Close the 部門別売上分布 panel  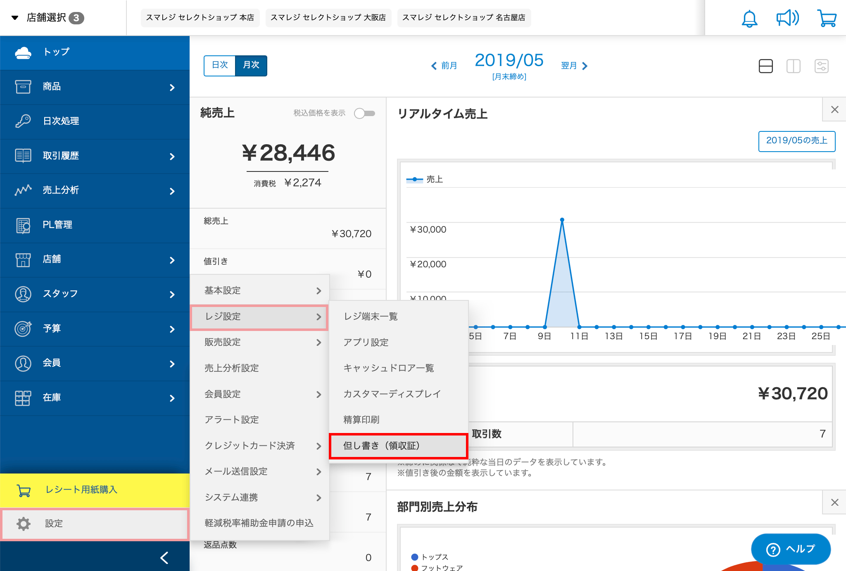click(835, 502)
